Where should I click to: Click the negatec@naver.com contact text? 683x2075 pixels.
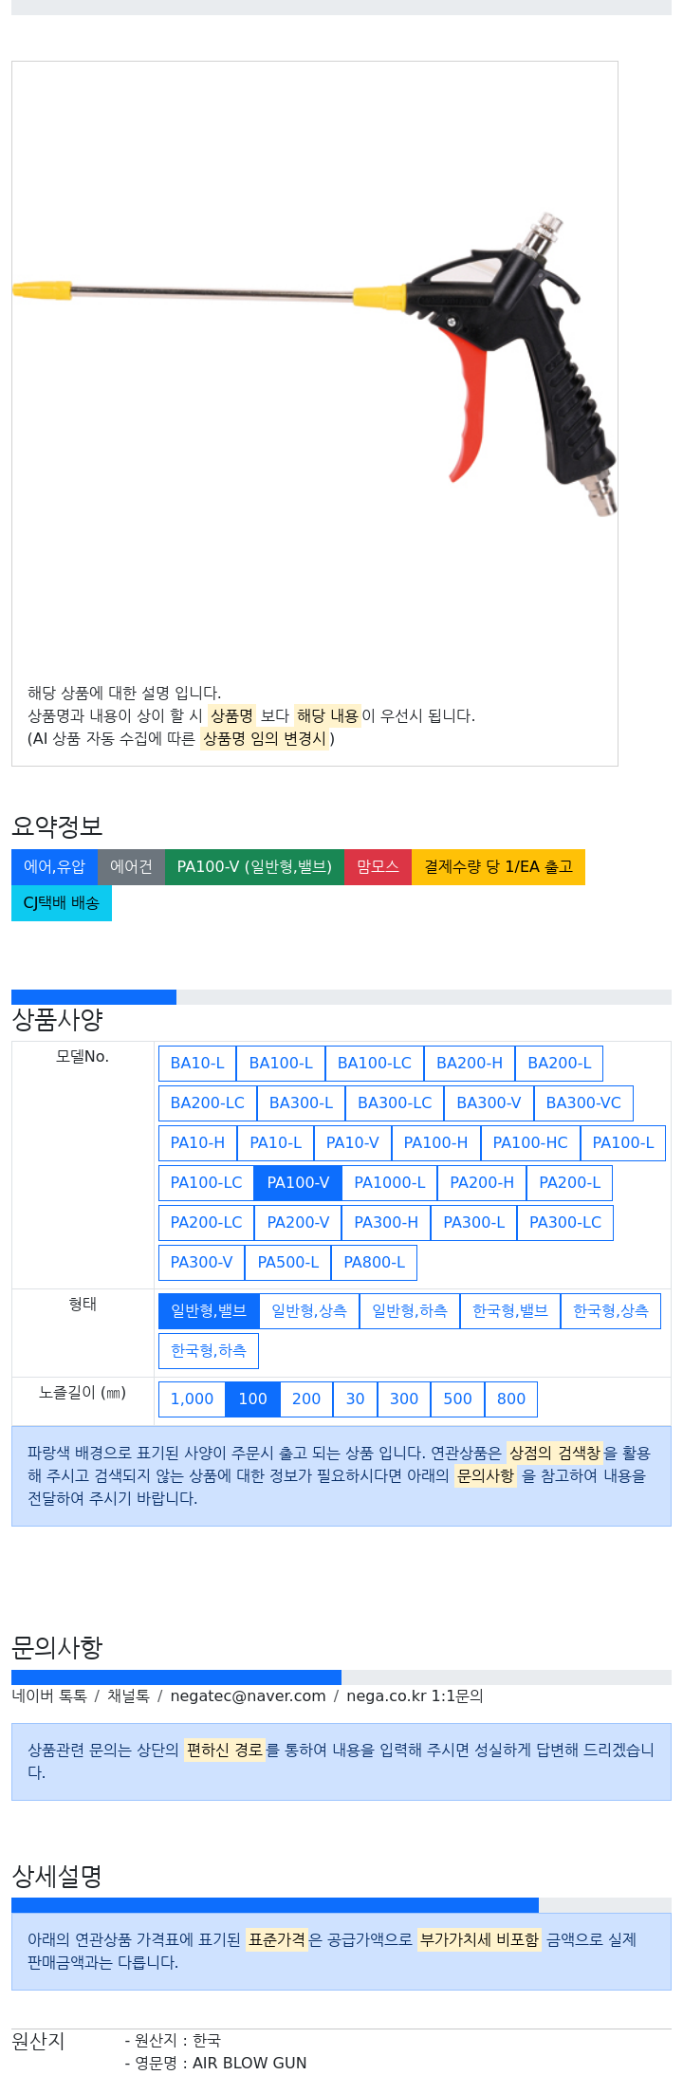coord(248,1696)
